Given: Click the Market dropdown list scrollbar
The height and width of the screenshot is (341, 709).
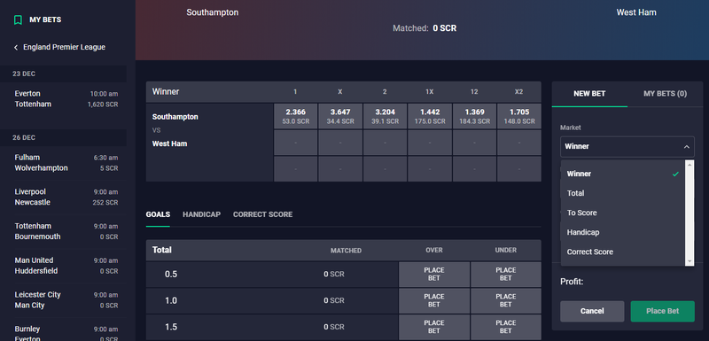Looking at the screenshot, I should 690,213.
